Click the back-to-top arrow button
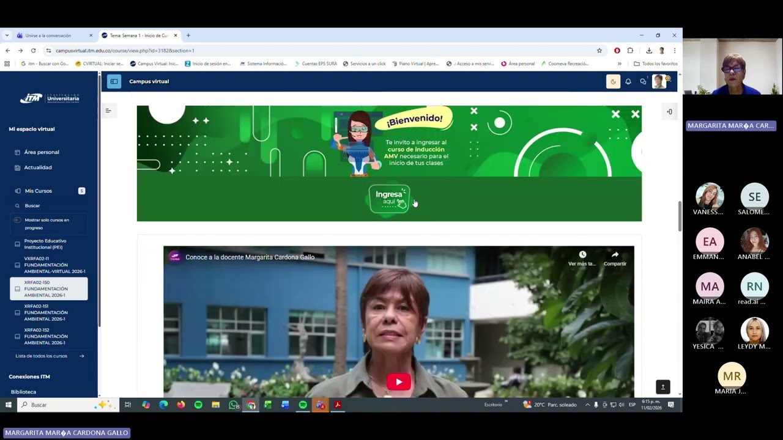 pos(663,387)
